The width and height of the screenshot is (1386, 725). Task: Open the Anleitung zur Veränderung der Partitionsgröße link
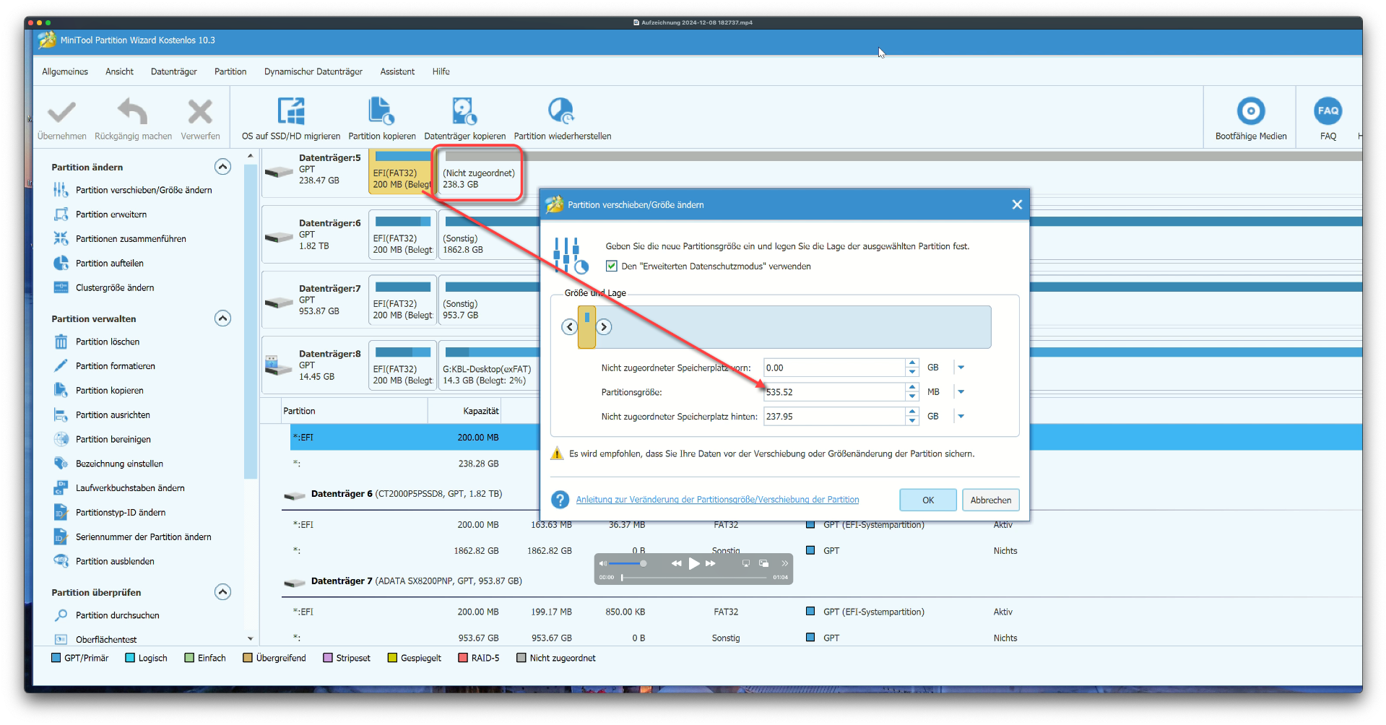[717, 500]
